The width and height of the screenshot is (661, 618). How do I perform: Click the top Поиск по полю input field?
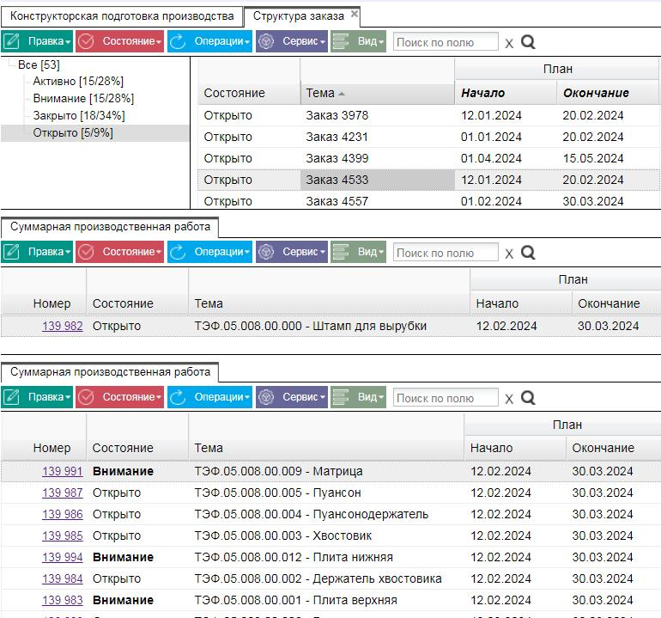[x=446, y=42]
